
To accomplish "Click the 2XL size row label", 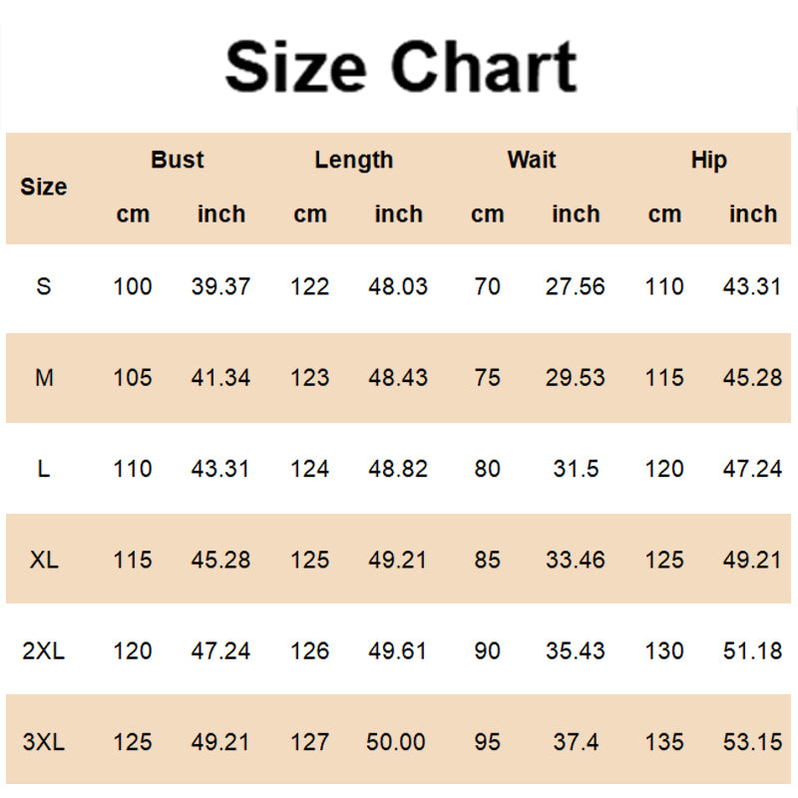I will (x=44, y=651).
